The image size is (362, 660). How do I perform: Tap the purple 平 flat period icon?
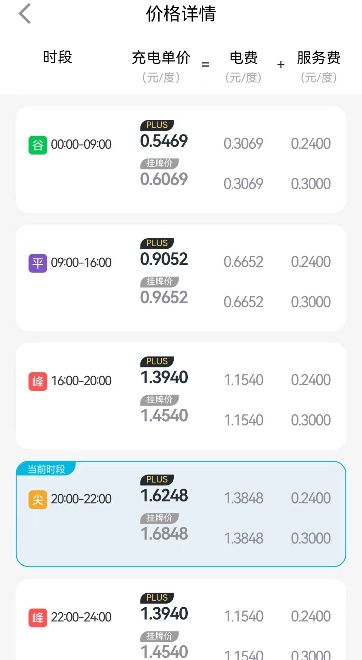tap(38, 263)
